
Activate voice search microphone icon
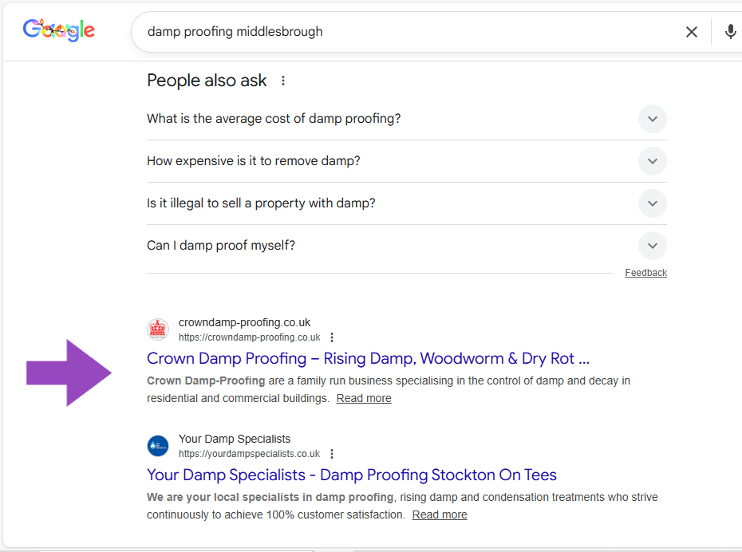pos(730,32)
